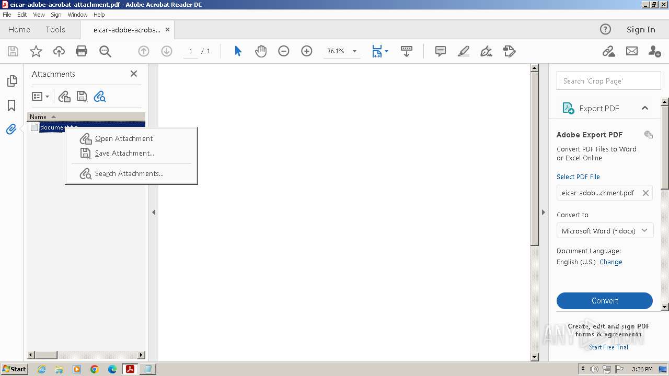The width and height of the screenshot is (669, 376).
Task: Click the Search 'Crop Page' field
Action: tap(609, 81)
